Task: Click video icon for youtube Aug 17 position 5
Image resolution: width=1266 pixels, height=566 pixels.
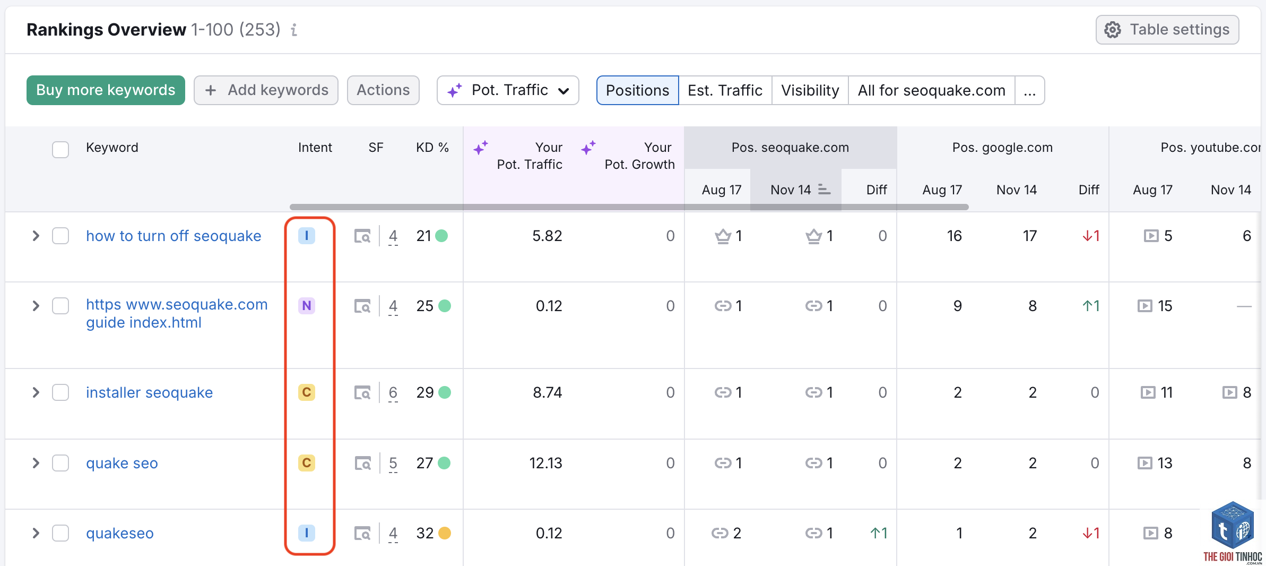Action: pos(1151,236)
